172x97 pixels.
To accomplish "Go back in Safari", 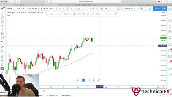I will tap(10, 2).
